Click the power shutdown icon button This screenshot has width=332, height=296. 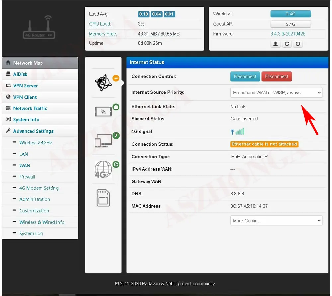[x=298, y=44]
